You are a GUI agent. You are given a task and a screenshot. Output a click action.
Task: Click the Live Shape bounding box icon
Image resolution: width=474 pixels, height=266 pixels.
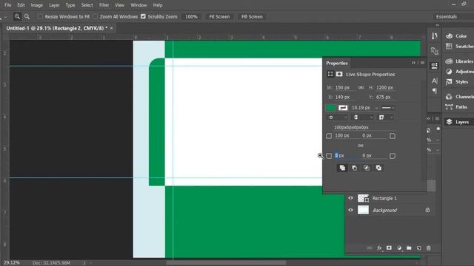330,74
